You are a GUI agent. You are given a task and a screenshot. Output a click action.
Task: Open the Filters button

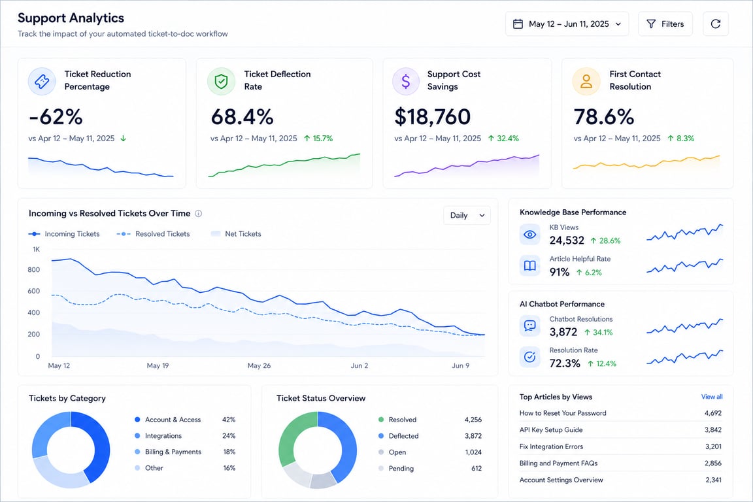[x=665, y=24]
